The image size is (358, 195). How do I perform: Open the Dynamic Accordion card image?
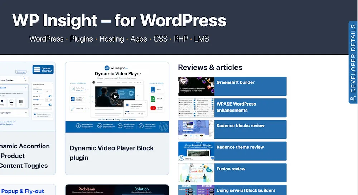[28, 97]
